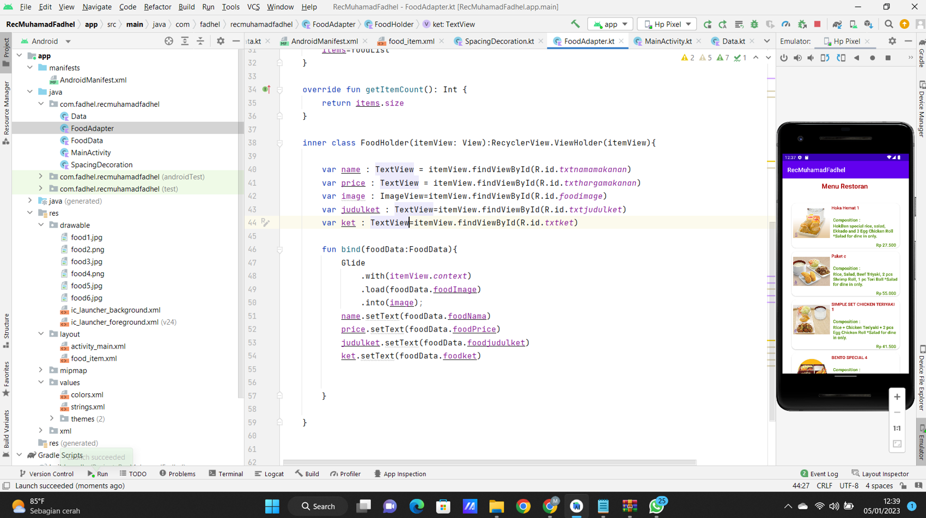Open the Logcat tool window
The height and width of the screenshot is (518, 926).
pos(269,474)
